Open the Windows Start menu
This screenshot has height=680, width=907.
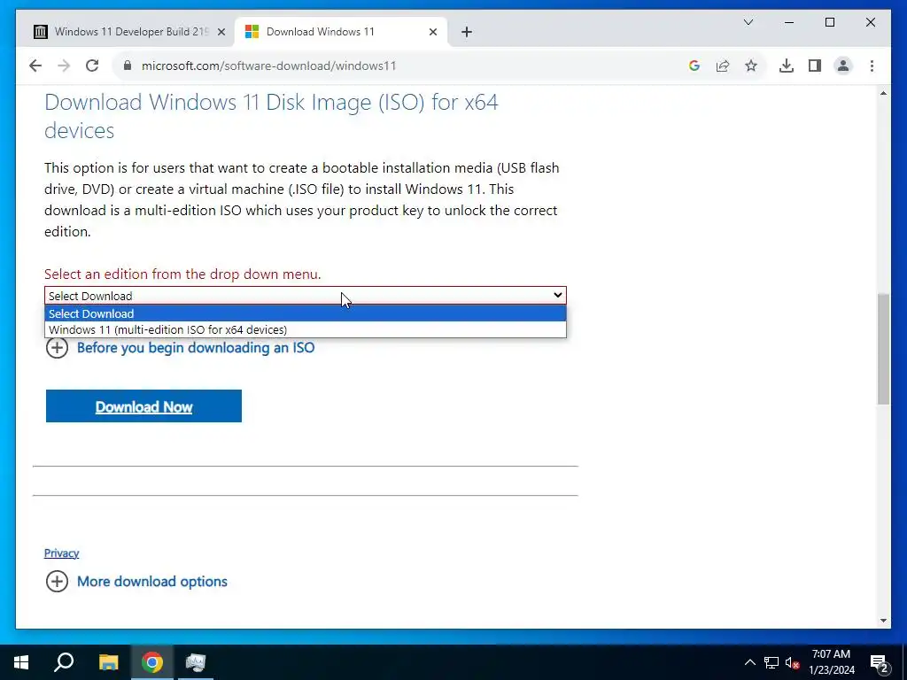21,662
